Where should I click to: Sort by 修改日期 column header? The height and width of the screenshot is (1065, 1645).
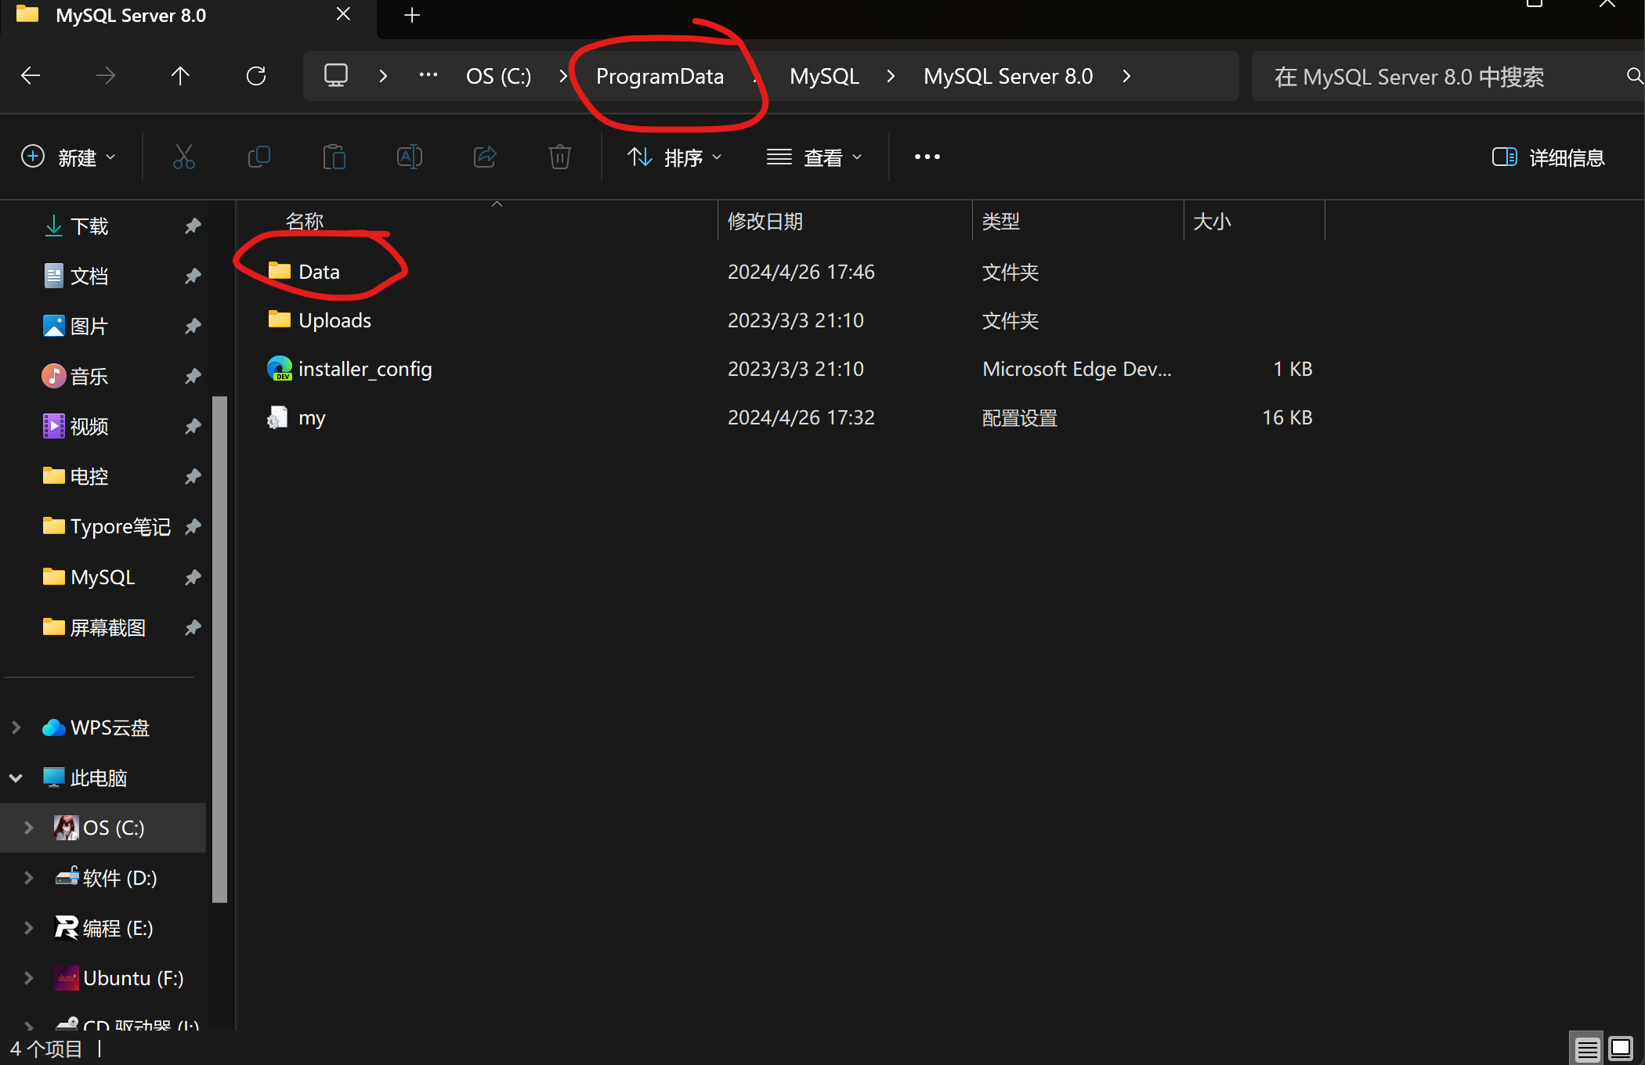(765, 222)
